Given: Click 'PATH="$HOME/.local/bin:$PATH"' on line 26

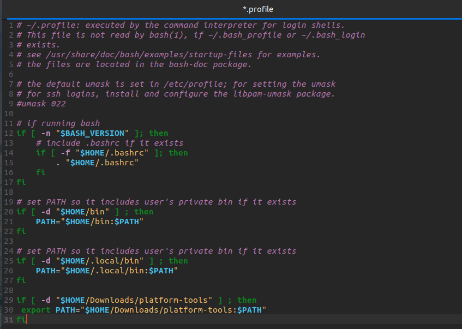Looking at the screenshot, I should [x=107, y=271].
